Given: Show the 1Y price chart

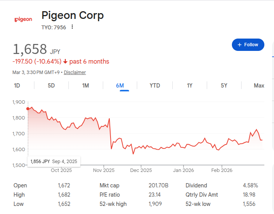Looking at the screenshot, I should [x=189, y=86].
